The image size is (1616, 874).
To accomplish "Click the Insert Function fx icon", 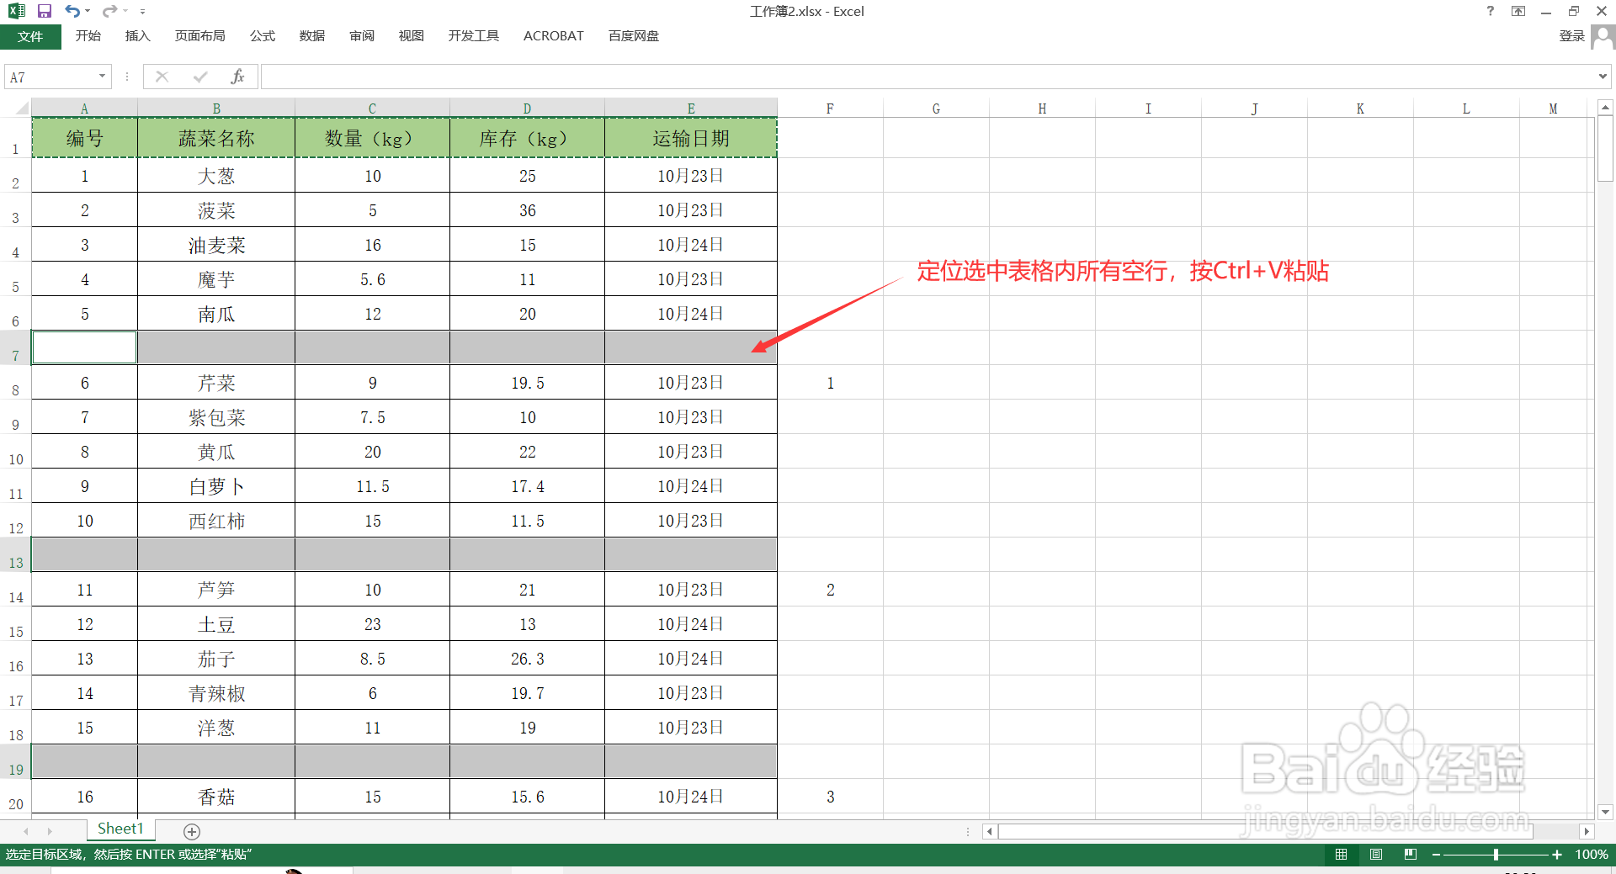I will click(237, 77).
